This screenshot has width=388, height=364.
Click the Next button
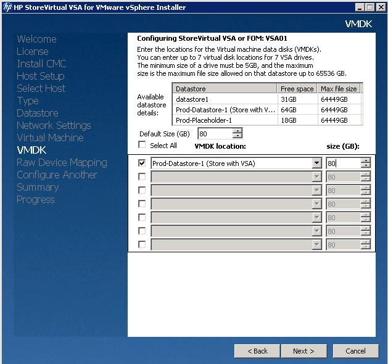(x=303, y=351)
